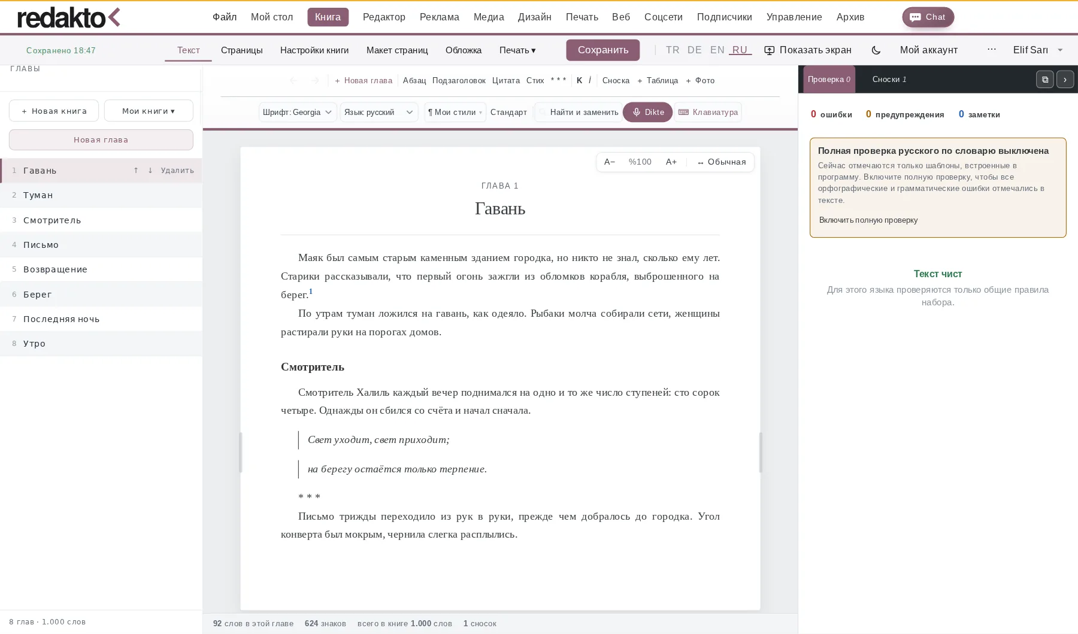Click the redo forward arrow
Screen dimensions: 1078x634
[x=315, y=80]
